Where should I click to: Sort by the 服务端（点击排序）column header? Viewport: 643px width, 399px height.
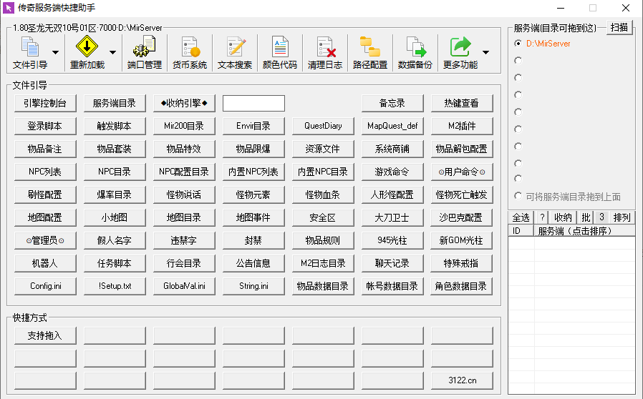tap(584, 231)
